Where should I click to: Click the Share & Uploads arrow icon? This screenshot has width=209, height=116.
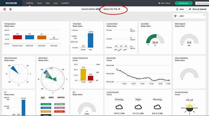coord(190,9)
